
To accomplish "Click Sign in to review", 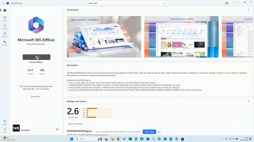I will [x=75, y=123].
